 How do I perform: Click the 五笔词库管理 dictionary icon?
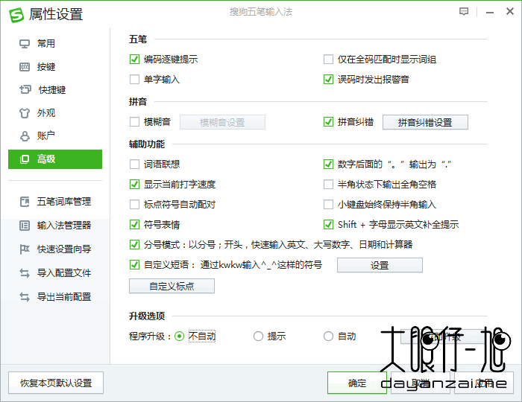[25, 202]
